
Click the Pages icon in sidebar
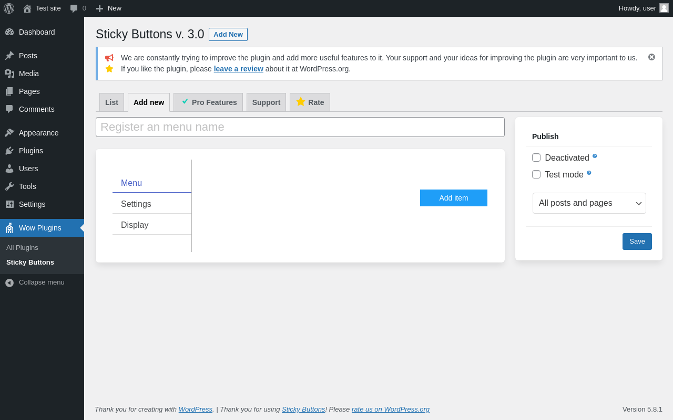pos(9,91)
